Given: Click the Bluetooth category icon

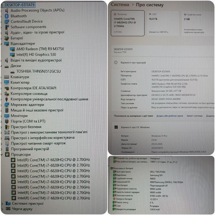Looking at the screenshot, I should (x=6, y=16).
